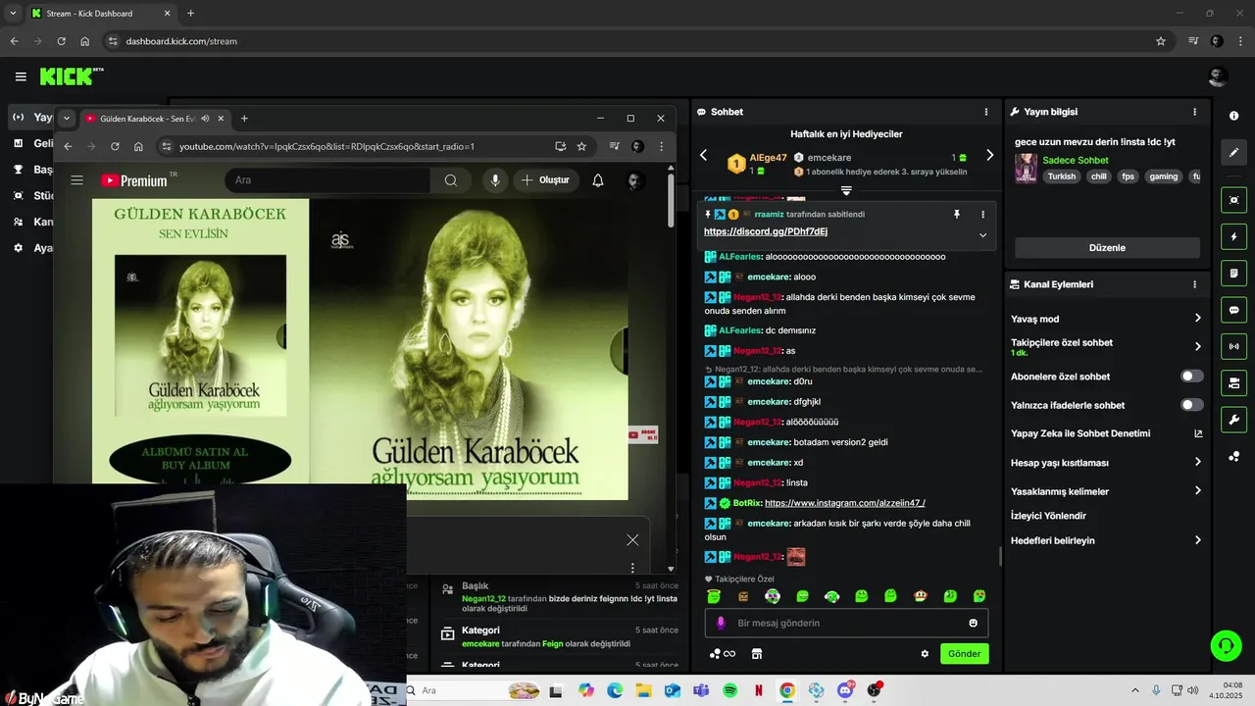
Task: Mute the YouTube tab audio icon
Action: point(205,119)
